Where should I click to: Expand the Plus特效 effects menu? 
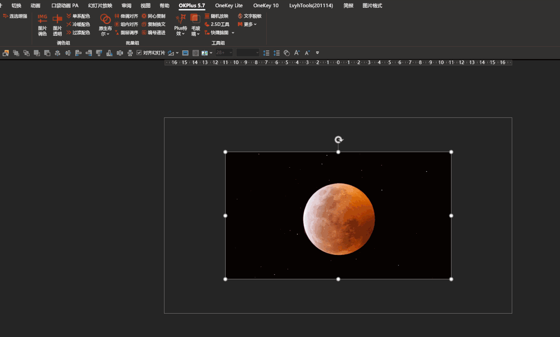(181, 25)
